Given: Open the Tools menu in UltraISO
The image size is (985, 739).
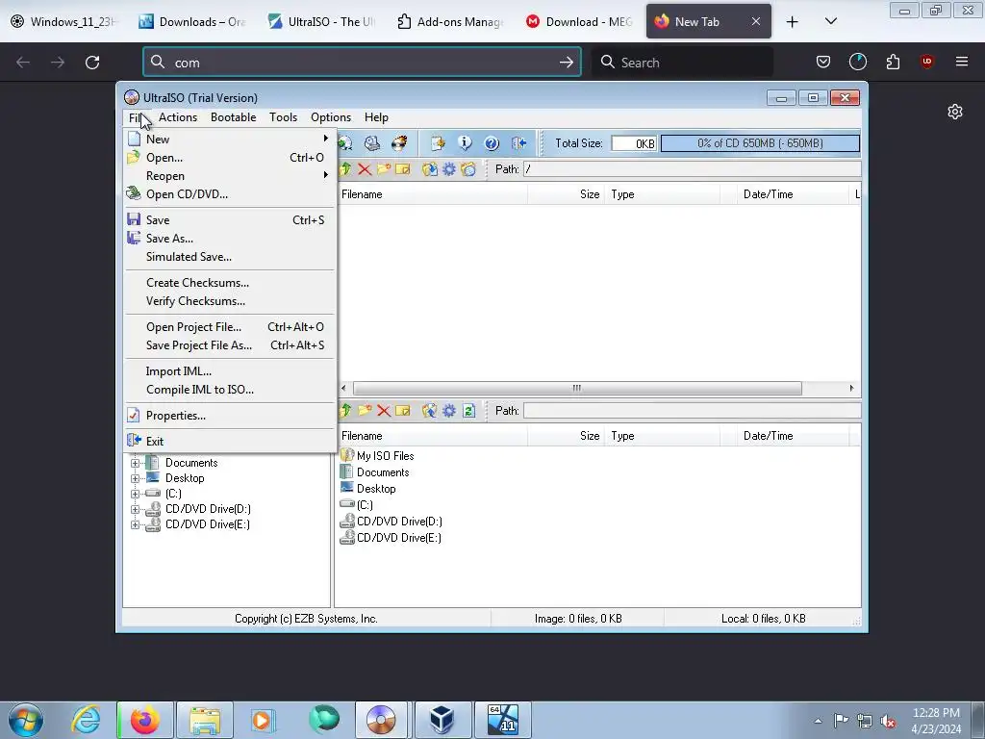Looking at the screenshot, I should point(284,117).
